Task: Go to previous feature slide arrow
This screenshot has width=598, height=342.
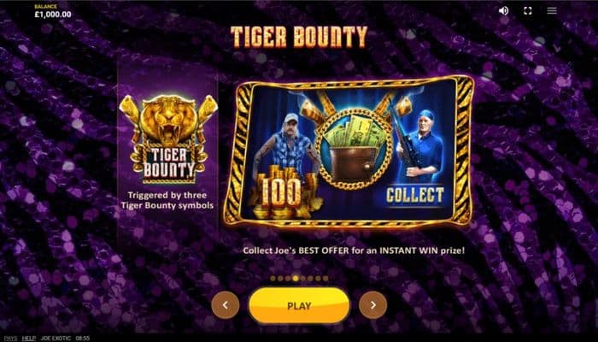Action: (226, 305)
